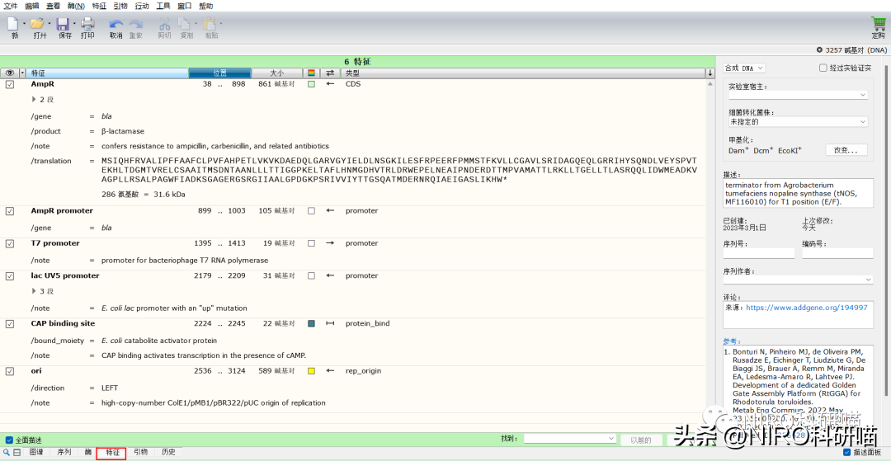Click into the 序列号 input field
Image resolution: width=891 pixels, height=461 pixels.
pyautogui.click(x=758, y=254)
